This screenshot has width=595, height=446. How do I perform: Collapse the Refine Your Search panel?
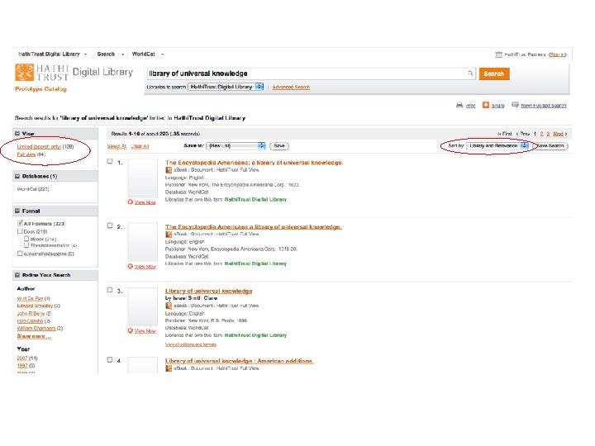coord(17,275)
